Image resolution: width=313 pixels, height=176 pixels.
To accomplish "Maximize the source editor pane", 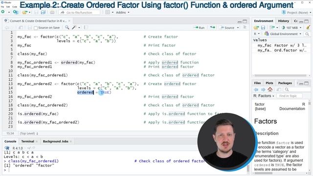I will [x=245, y=21].
